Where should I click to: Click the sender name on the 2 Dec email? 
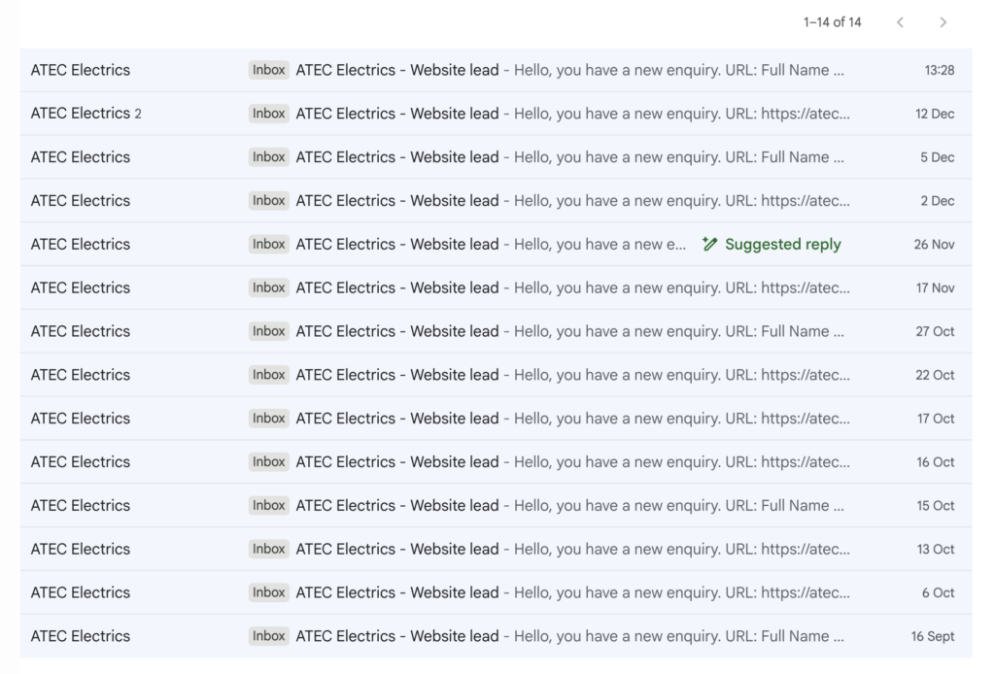(80, 200)
